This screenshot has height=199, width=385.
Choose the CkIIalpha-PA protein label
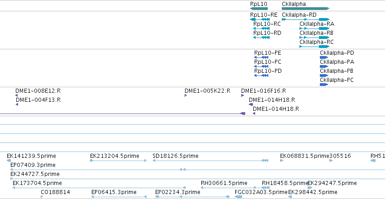pyautogui.click(x=337, y=62)
